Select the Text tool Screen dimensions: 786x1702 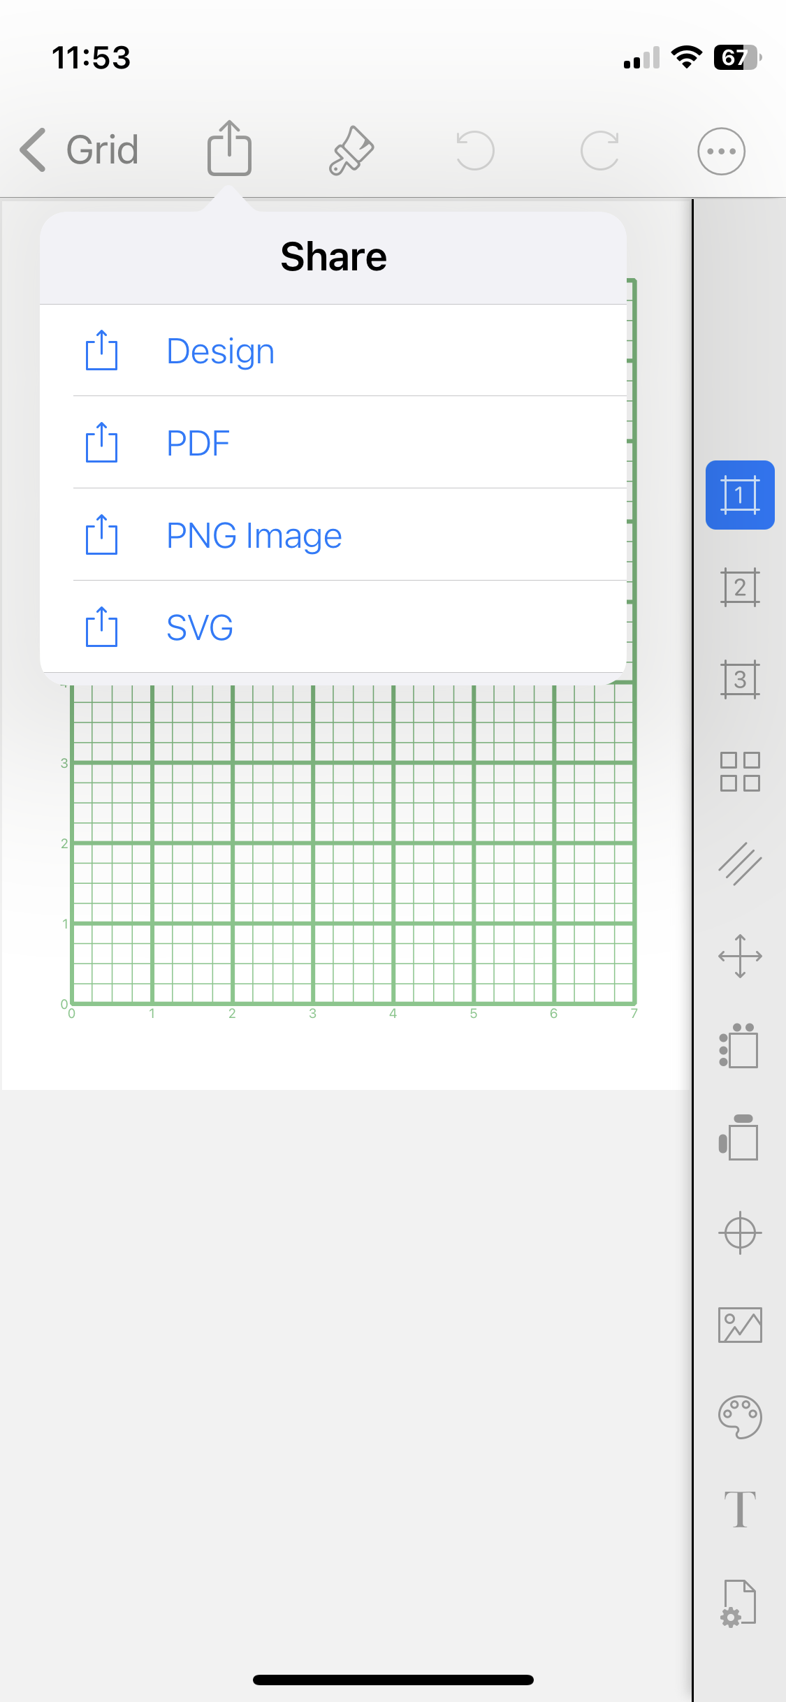(740, 1506)
